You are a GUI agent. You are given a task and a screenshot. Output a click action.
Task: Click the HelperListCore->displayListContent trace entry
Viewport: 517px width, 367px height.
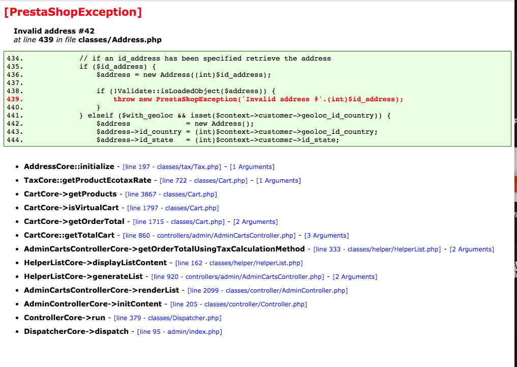[x=95, y=263]
